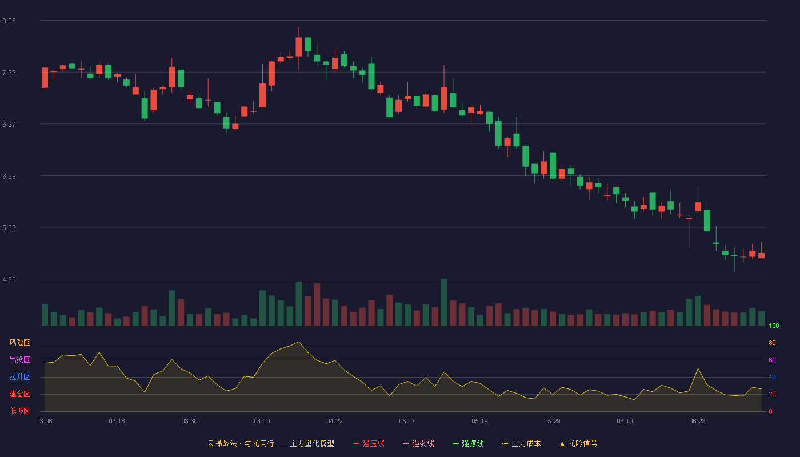Click the 5.59 price axis label
Viewport: 800px width, 457px height.
pos(9,228)
